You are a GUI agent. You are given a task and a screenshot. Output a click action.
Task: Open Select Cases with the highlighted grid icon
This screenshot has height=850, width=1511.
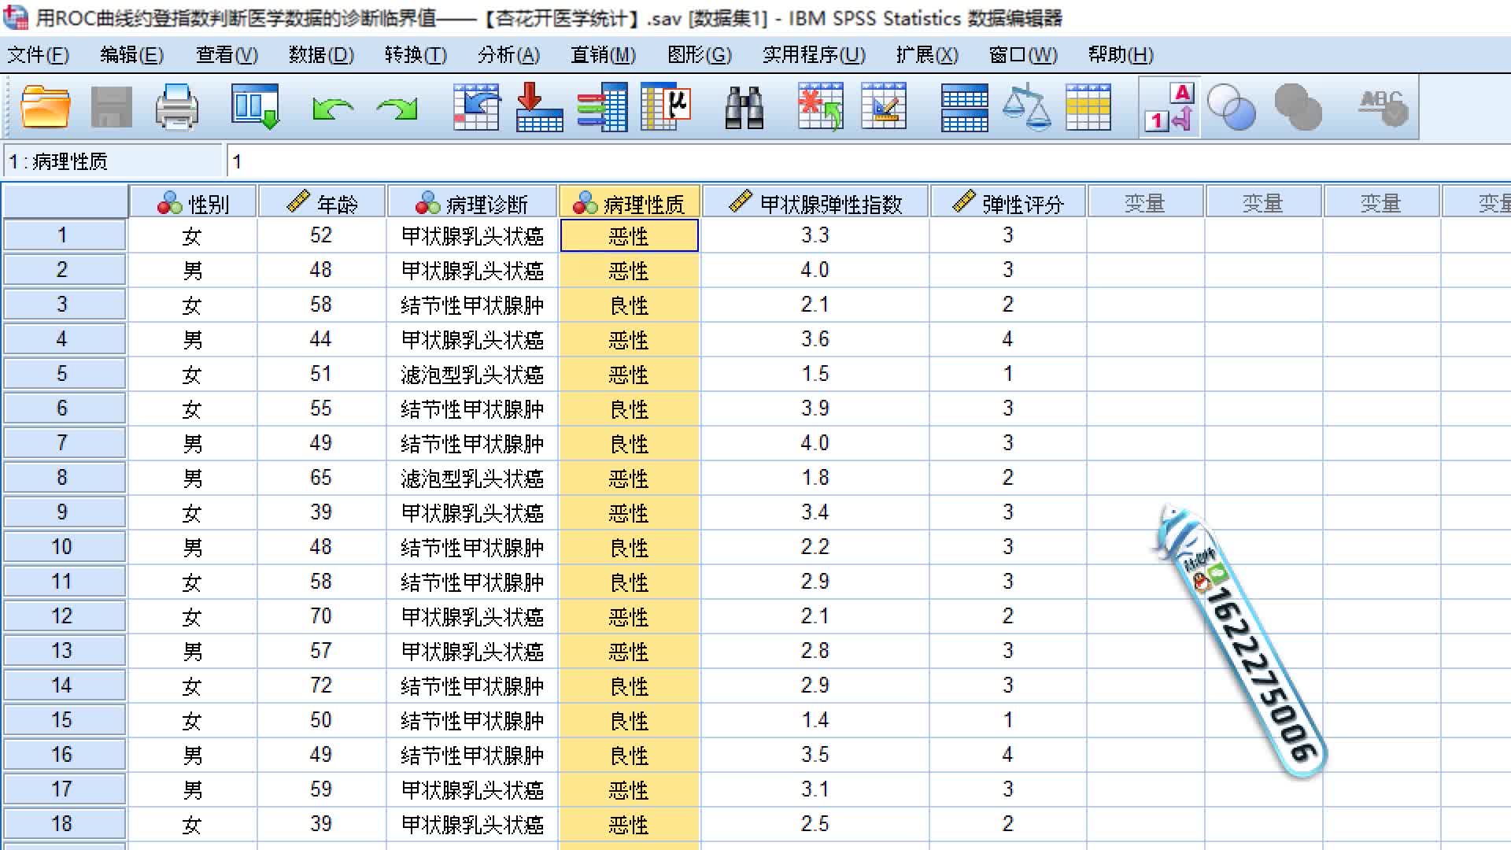click(1090, 107)
